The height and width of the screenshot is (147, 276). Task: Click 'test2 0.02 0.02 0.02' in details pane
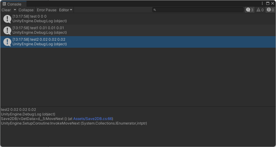(19, 110)
